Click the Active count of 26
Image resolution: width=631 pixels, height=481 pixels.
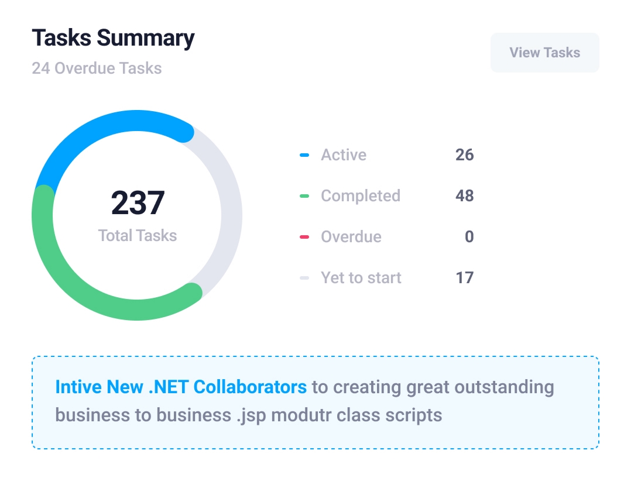464,155
